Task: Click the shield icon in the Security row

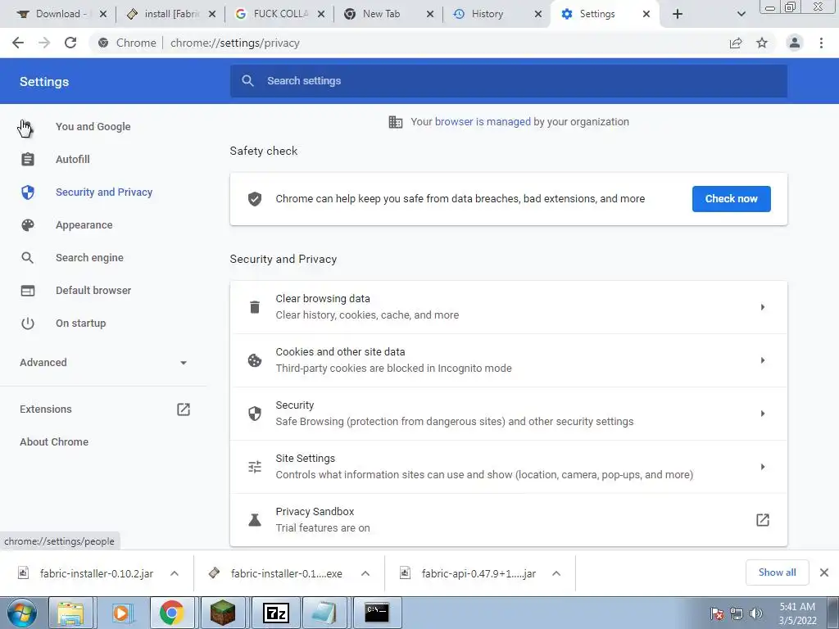Action: 255,414
